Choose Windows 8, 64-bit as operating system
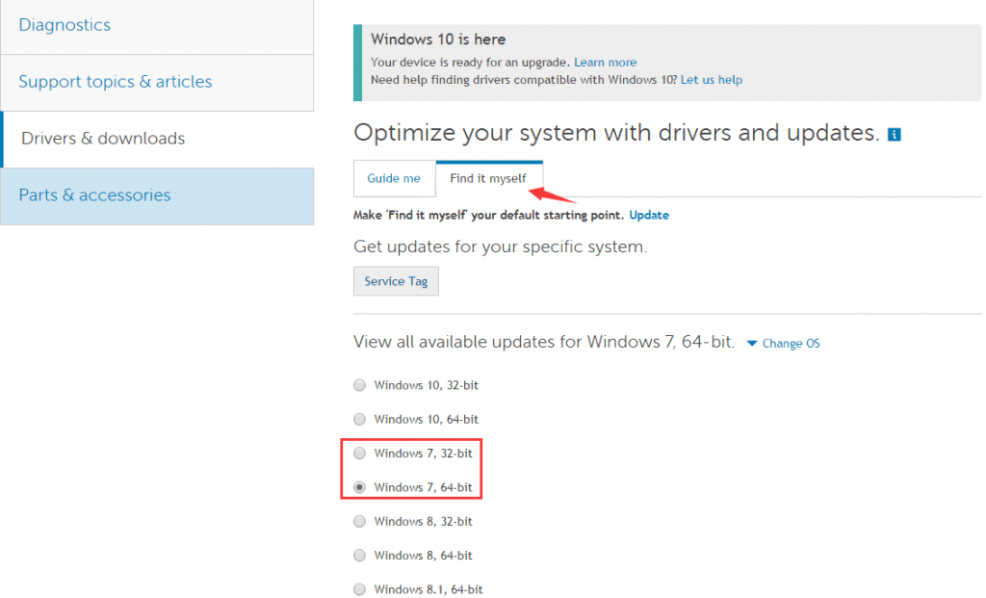The height and width of the screenshot is (598, 986). click(359, 555)
